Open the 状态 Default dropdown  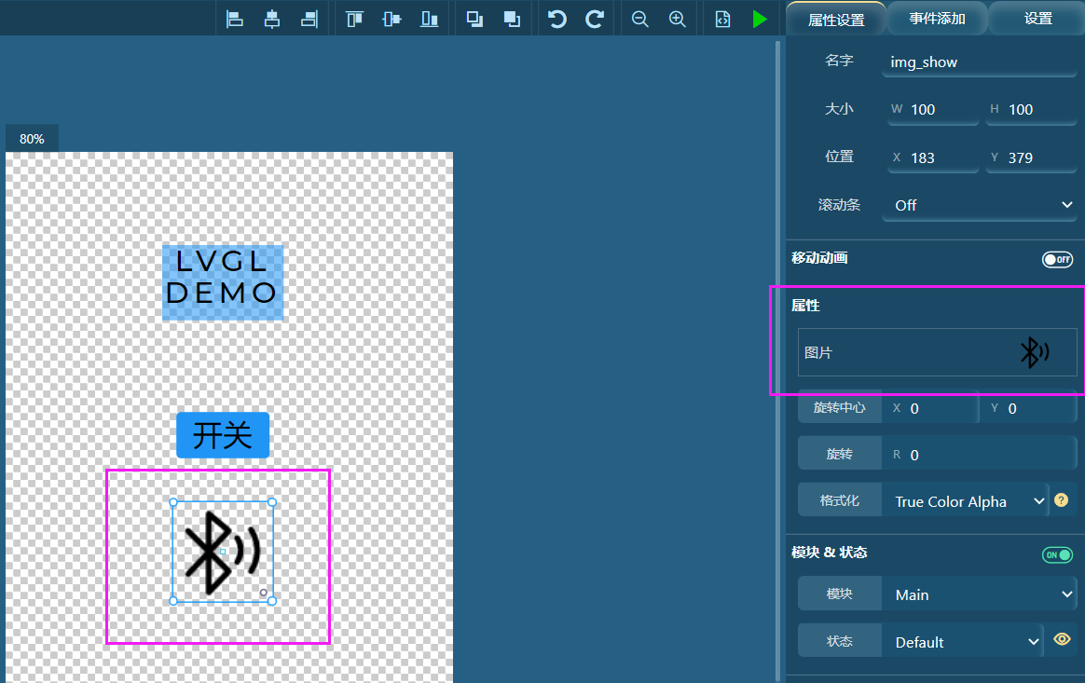click(x=962, y=641)
